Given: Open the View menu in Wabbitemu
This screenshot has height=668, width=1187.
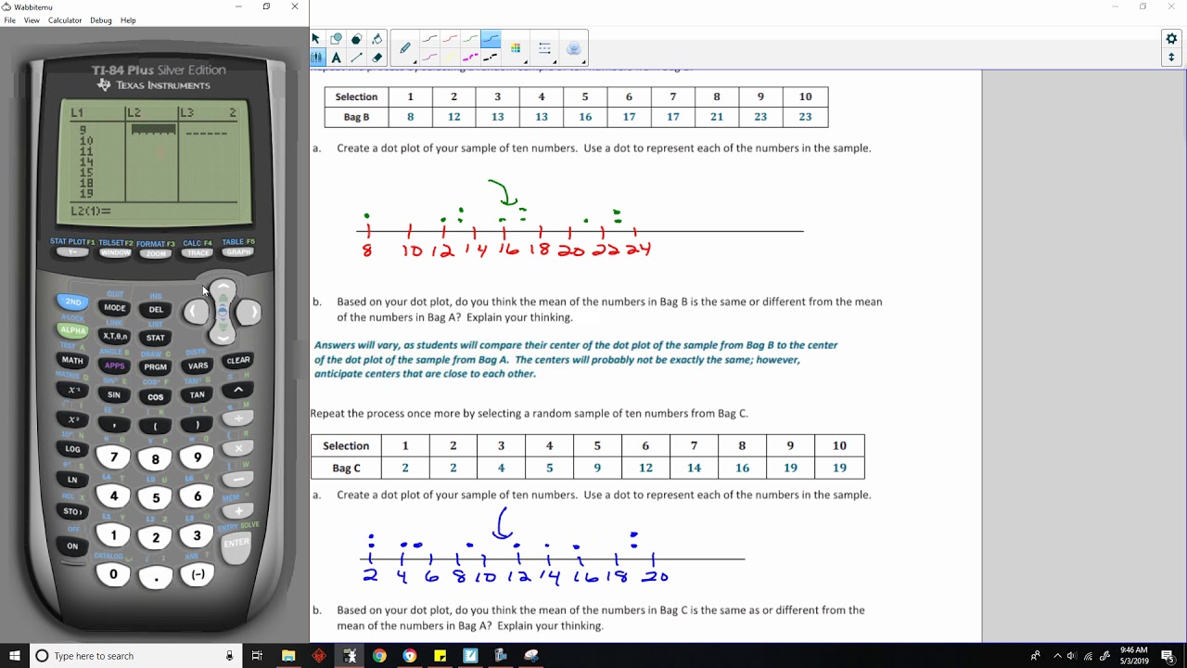Looking at the screenshot, I should pyautogui.click(x=32, y=20).
